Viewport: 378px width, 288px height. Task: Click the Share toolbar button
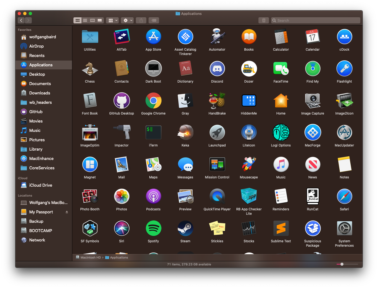coord(141,20)
